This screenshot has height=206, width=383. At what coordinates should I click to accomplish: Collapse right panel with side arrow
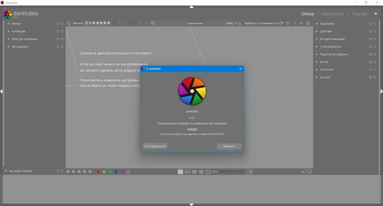coord(381,91)
